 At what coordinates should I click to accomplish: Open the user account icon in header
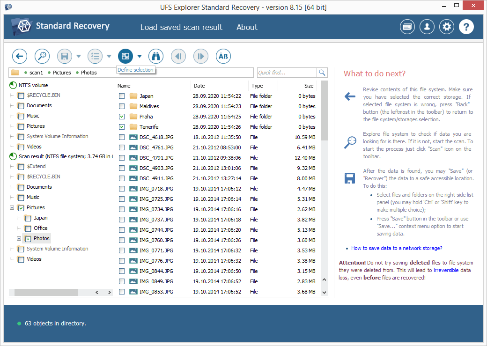427,27
